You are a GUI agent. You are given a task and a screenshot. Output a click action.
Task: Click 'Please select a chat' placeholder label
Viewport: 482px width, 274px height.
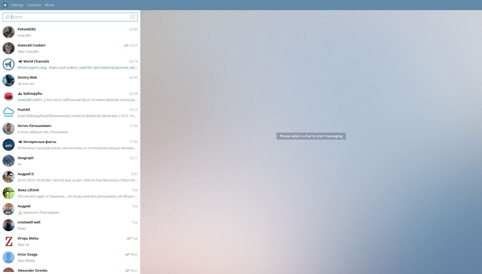coord(311,136)
